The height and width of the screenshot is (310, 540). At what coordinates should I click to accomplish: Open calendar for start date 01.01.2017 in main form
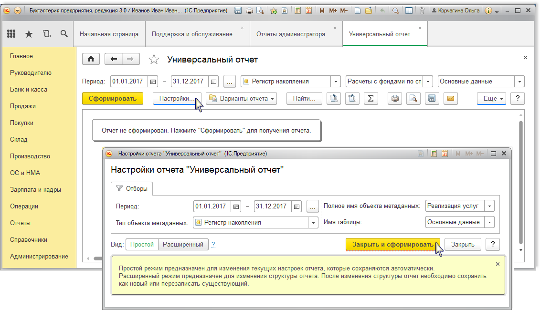pos(153,82)
